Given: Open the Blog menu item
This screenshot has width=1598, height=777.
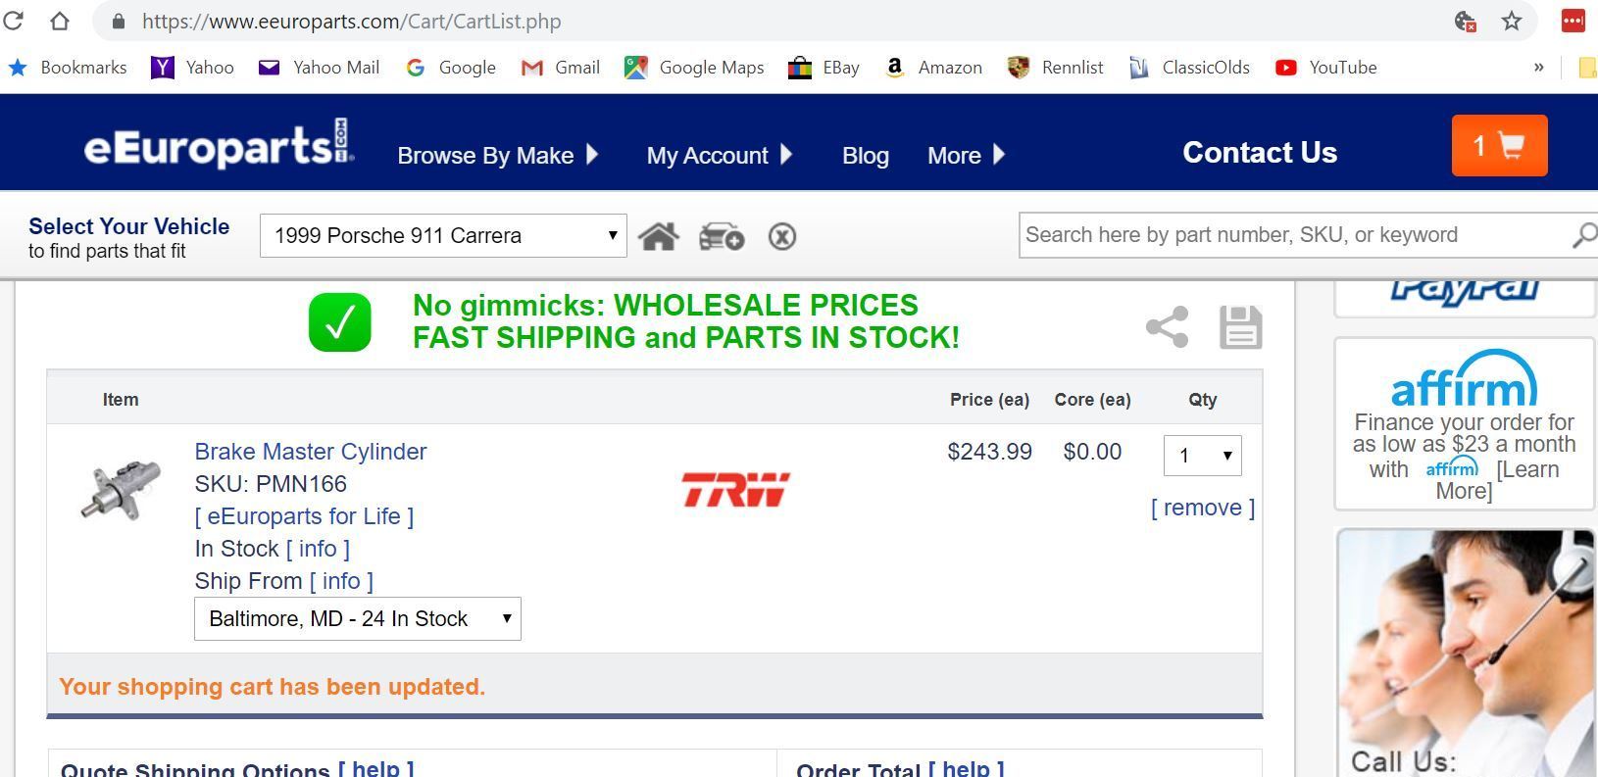Looking at the screenshot, I should coord(865,155).
